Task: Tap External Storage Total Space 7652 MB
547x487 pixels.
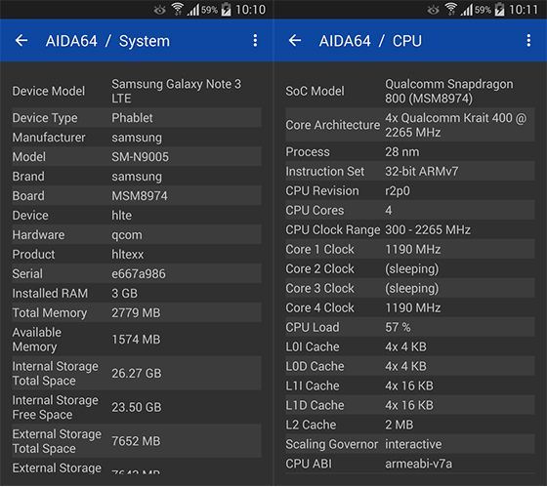Action: 137,441
